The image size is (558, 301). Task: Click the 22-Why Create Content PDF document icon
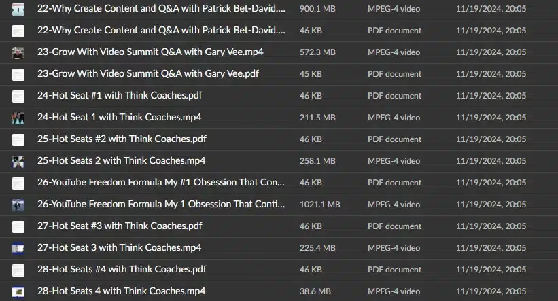click(x=18, y=31)
